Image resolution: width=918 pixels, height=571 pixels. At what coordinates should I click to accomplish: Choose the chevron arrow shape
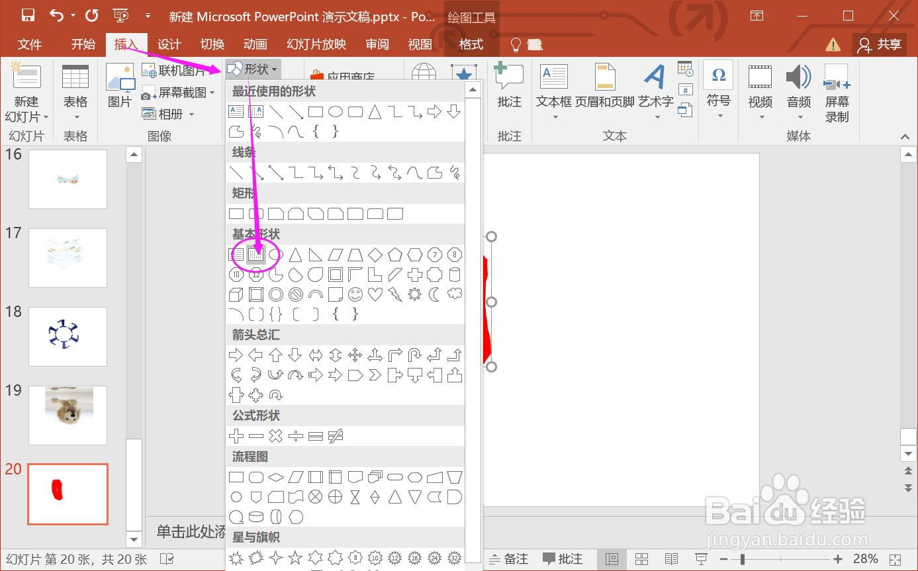(x=375, y=376)
